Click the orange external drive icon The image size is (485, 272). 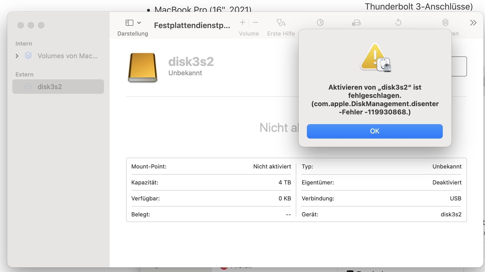[143, 67]
